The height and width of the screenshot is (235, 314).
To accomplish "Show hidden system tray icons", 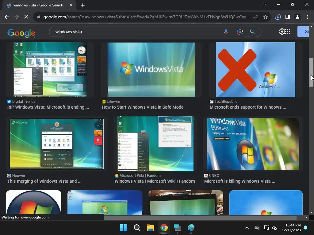I will coord(247,228).
